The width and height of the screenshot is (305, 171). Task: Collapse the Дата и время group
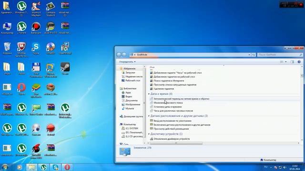click(149, 94)
